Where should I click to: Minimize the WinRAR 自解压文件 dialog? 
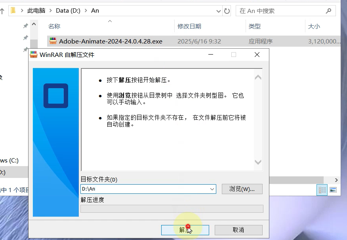211,55
